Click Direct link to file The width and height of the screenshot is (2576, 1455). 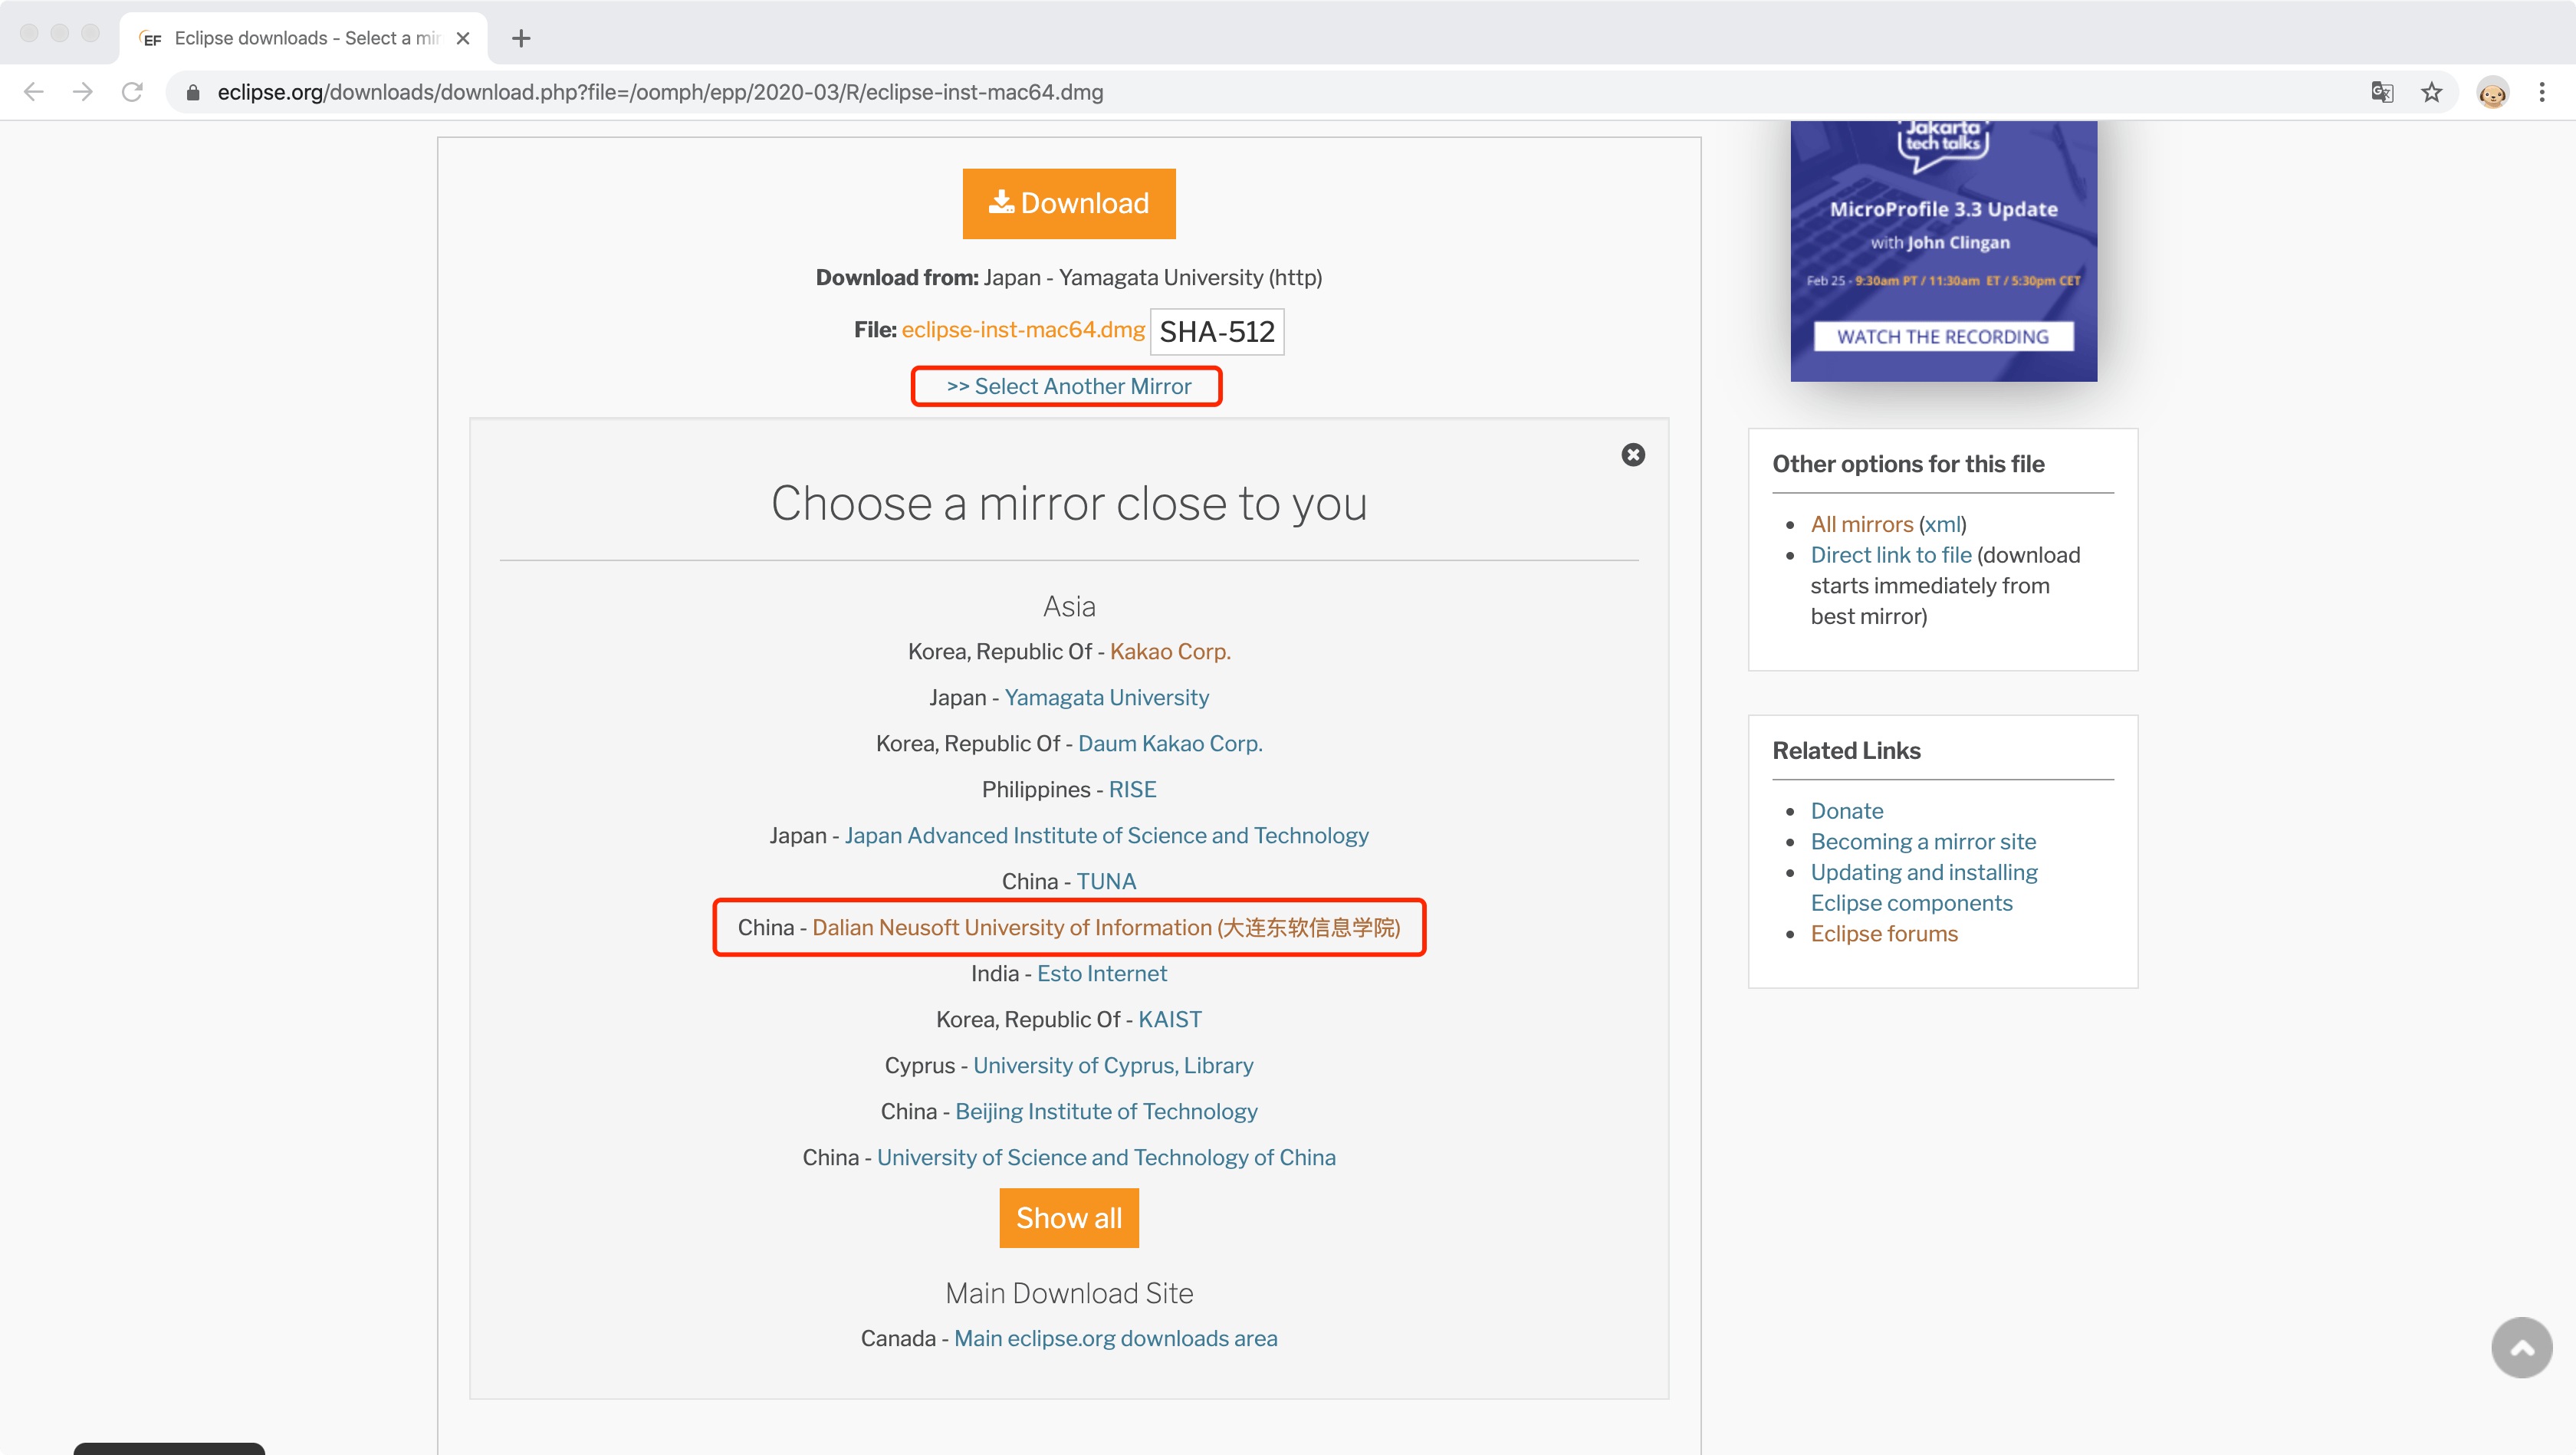(1891, 555)
